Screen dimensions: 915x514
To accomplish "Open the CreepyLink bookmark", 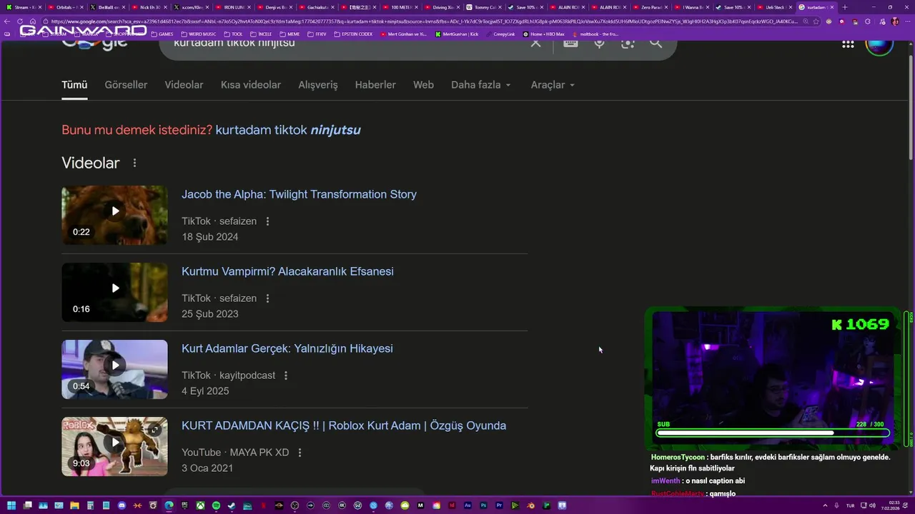I will click(x=500, y=34).
